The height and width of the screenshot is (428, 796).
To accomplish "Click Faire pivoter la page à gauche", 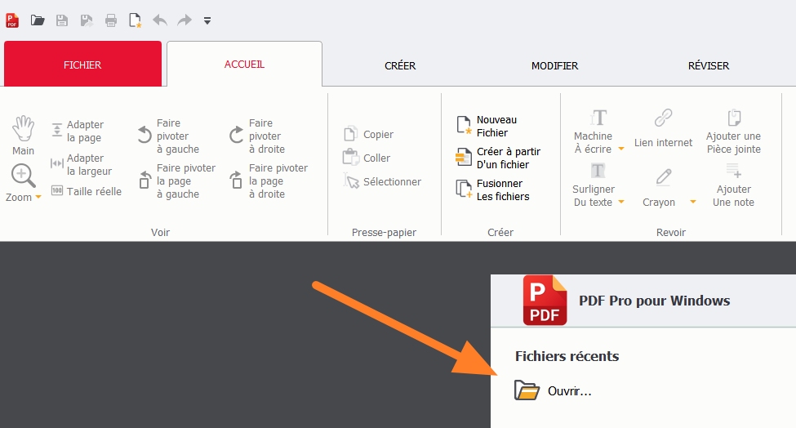I will [x=177, y=181].
